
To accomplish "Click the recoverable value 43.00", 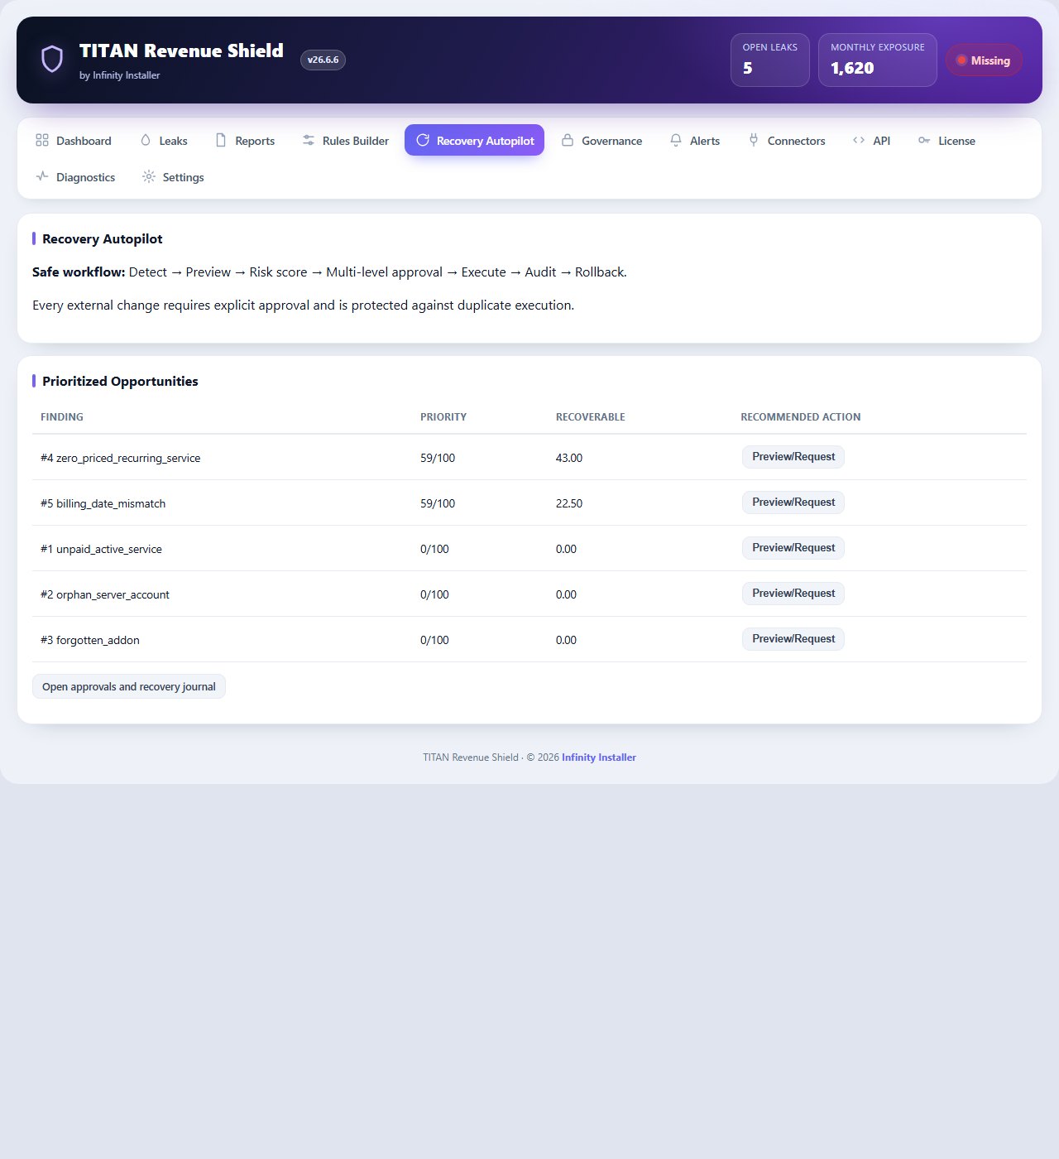I will (x=569, y=458).
